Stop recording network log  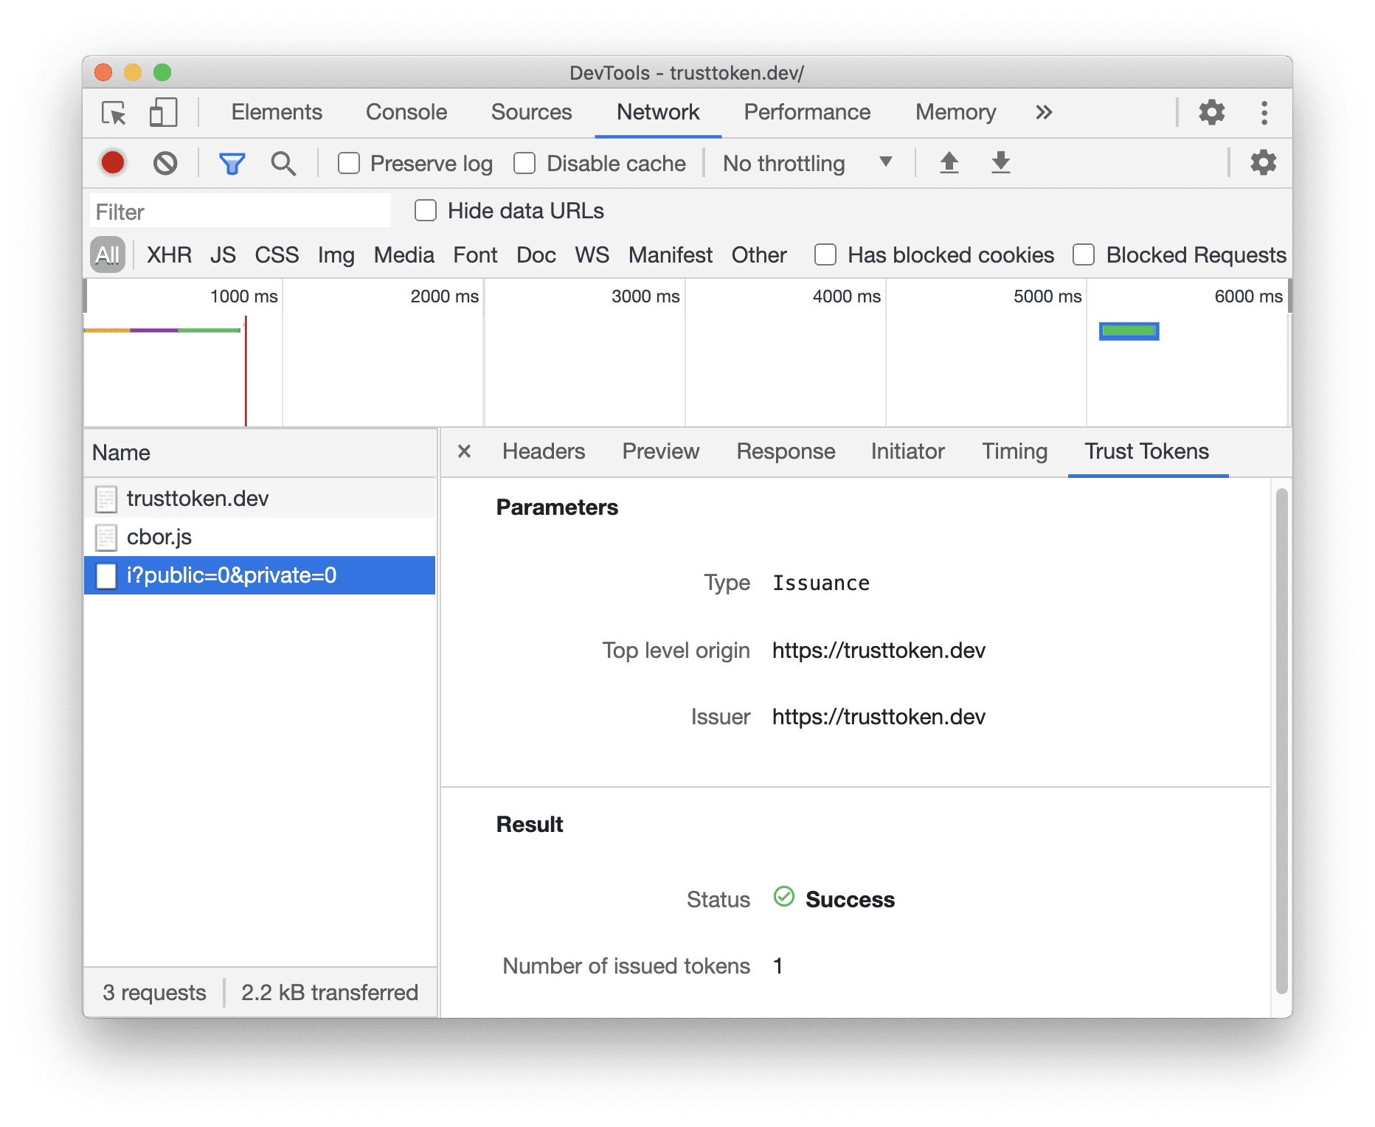pyautogui.click(x=112, y=163)
